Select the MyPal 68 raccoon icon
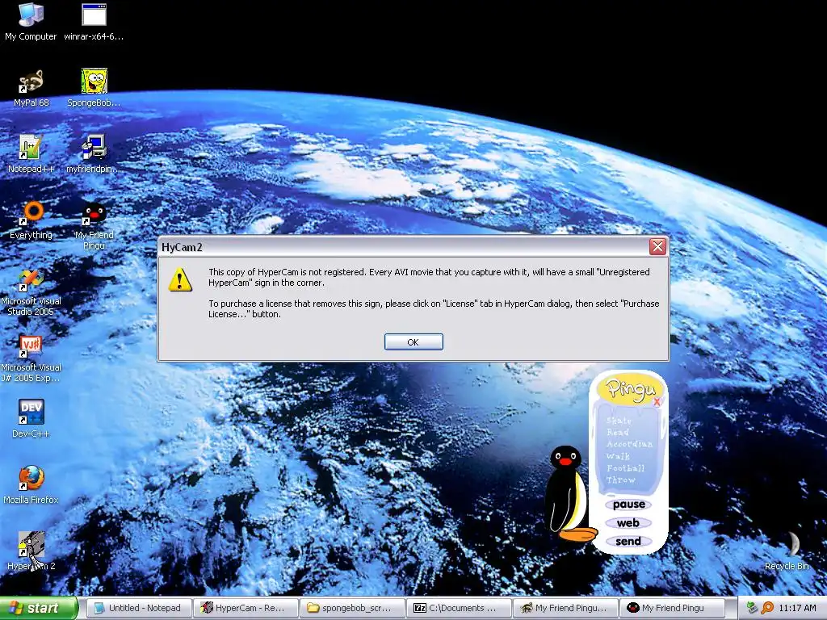 pyautogui.click(x=31, y=89)
